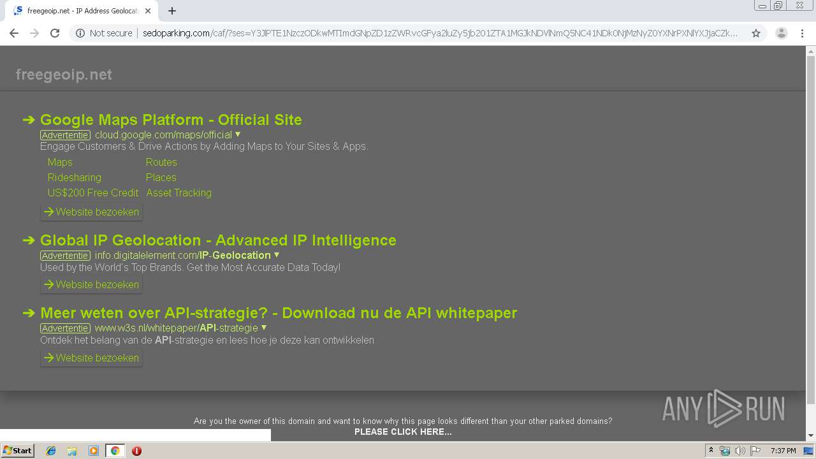Open the Chrome profile avatar
Image resolution: width=816 pixels, height=459 pixels.
coord(781,33)
